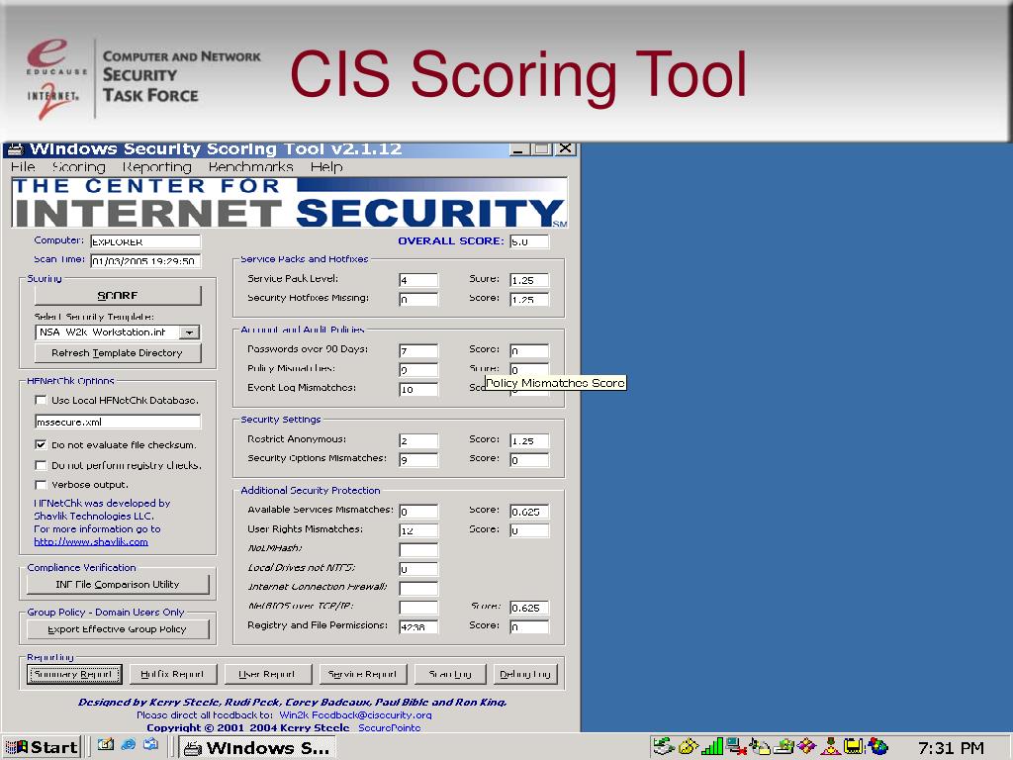Click the Available Services Mismatches score field
1013x760 pixels.
point(529,512)
